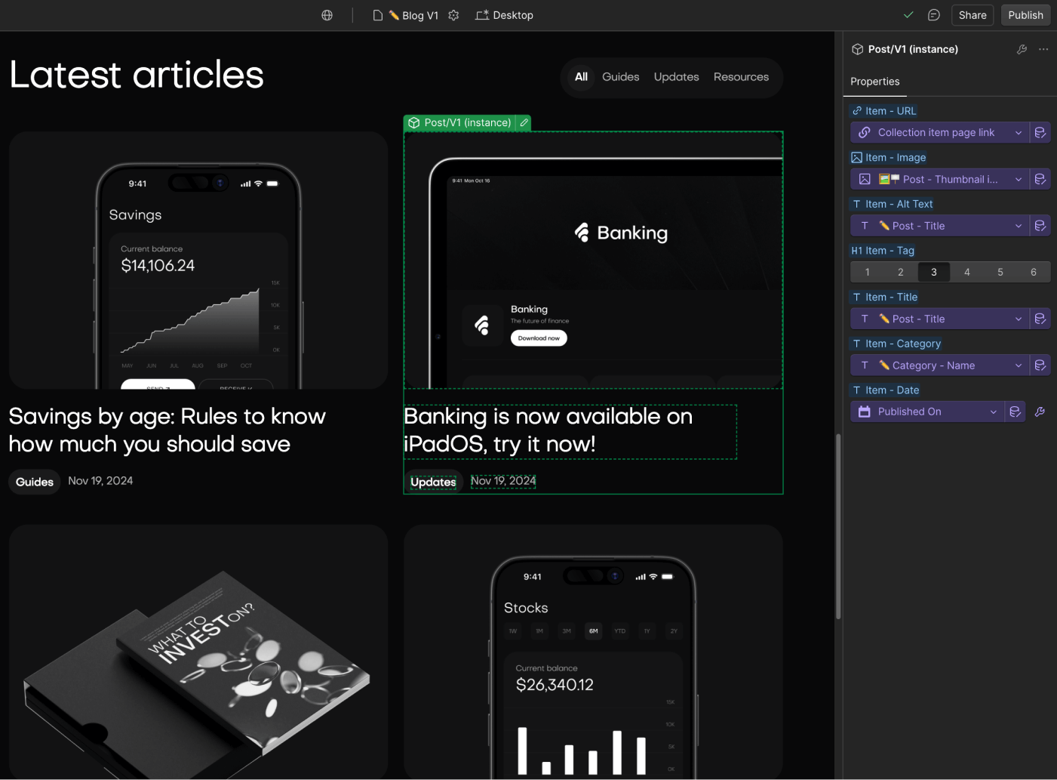This screenshot has width=1057, height=780.
Task: Click the Share button
Action: click(x=973, y=15)
